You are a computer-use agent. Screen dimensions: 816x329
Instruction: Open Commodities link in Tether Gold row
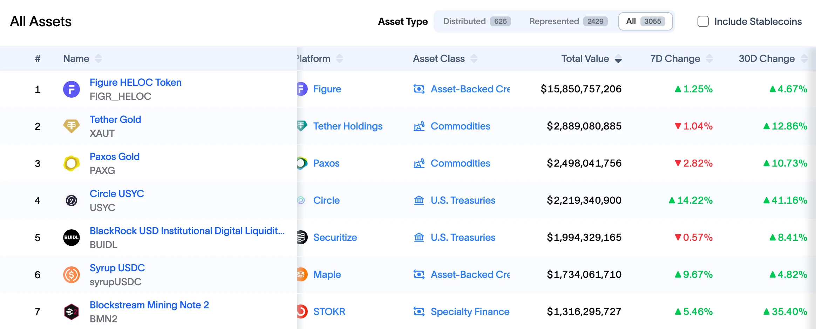[460, 126]
